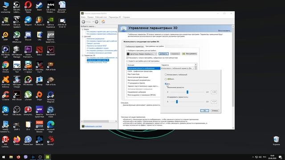Select the 'Выкл.' radio button
The image size is (285, 160).
pyautogui.click(x=166, y=79)
